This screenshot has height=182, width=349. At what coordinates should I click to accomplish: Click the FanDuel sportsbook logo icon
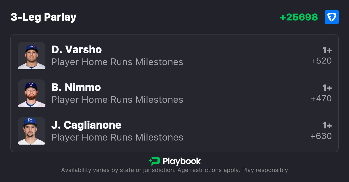(332, 17)
